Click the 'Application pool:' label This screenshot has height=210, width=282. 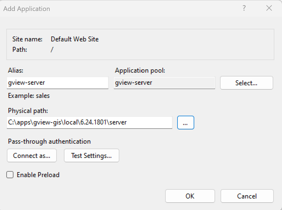(140, 70)
